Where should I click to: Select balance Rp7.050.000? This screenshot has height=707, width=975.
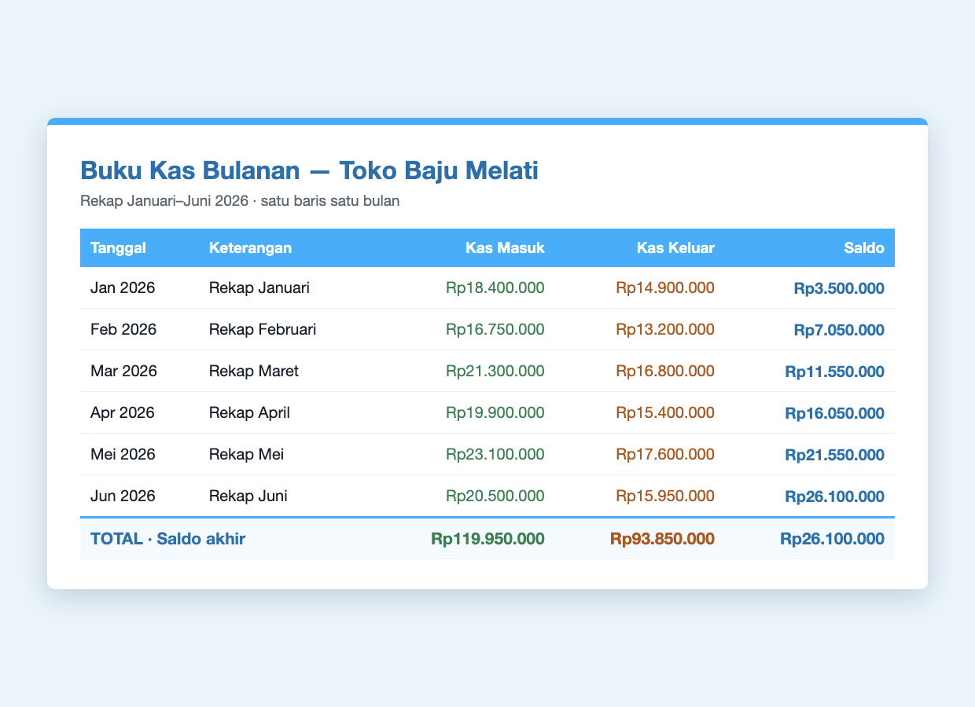pos(840,330)
